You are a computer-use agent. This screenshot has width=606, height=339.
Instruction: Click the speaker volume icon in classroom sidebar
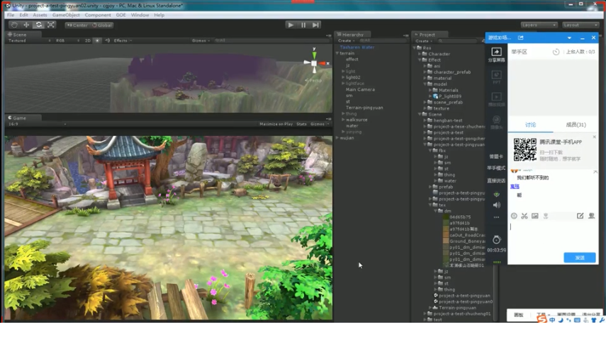[497, 205]
